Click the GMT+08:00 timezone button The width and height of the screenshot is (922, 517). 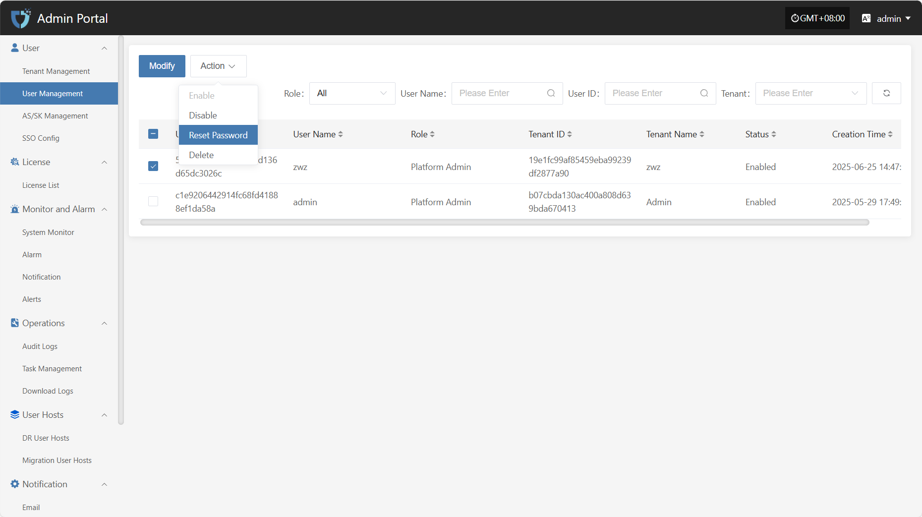tap(817, 18)
